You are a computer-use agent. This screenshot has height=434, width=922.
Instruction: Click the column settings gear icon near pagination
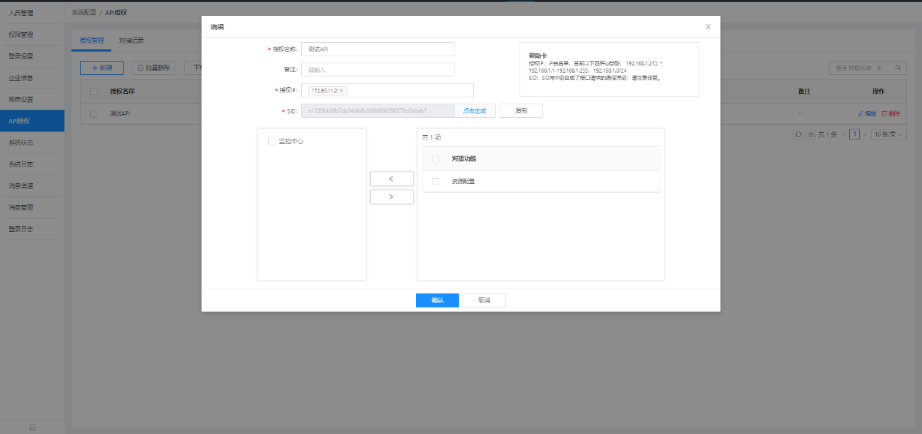click(811, 134)
